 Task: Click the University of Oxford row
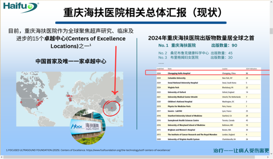click(209, 92)
